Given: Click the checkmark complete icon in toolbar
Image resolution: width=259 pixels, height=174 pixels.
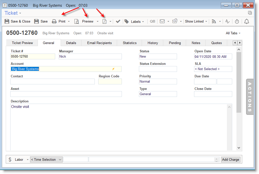Looking at the screenshot, I should click(118, 22).
